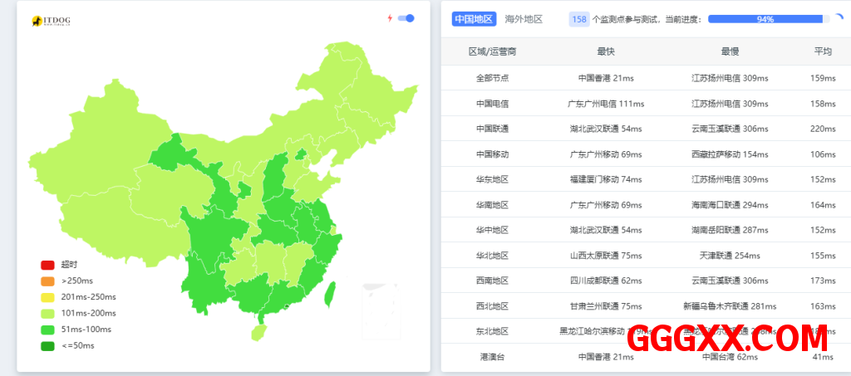Click the 最快 column header
The image size is (851, 376).
606,51
